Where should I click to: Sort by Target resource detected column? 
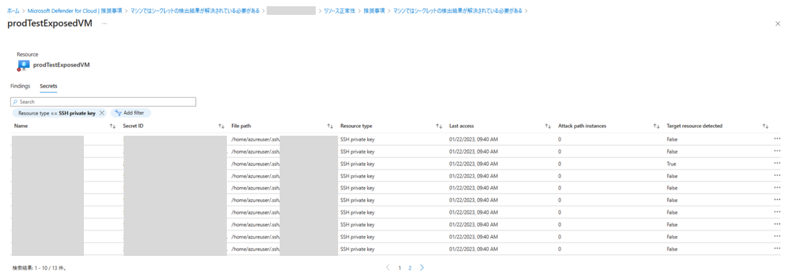766,126
